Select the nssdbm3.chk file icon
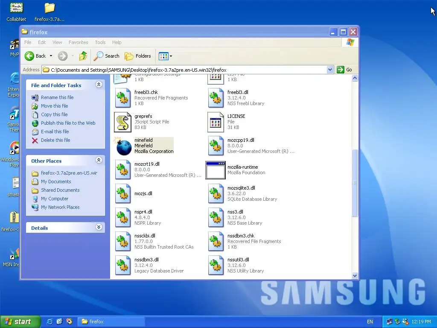This screenshot has height=328, width=437. coord(216,242)
